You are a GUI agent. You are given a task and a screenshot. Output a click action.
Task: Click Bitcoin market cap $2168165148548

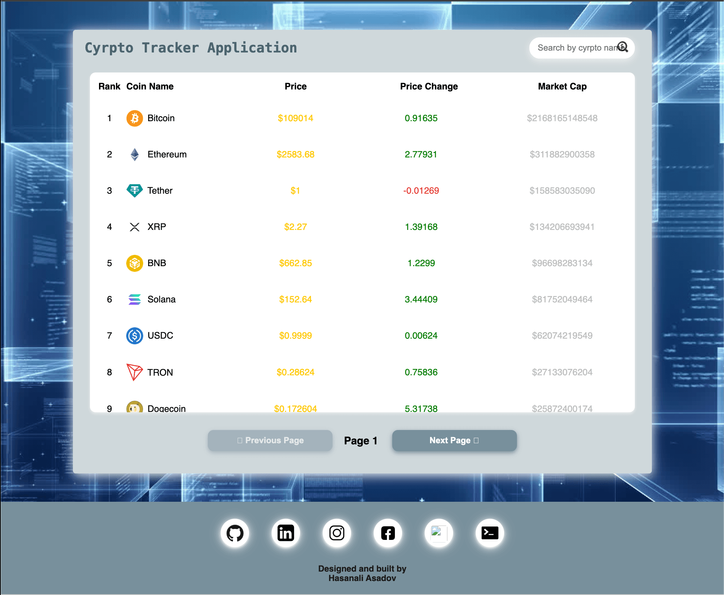click(x=562, y=118)
